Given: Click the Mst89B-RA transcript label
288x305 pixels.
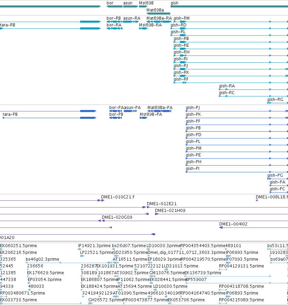Looking at the screenshot, I should pos(150,25).
